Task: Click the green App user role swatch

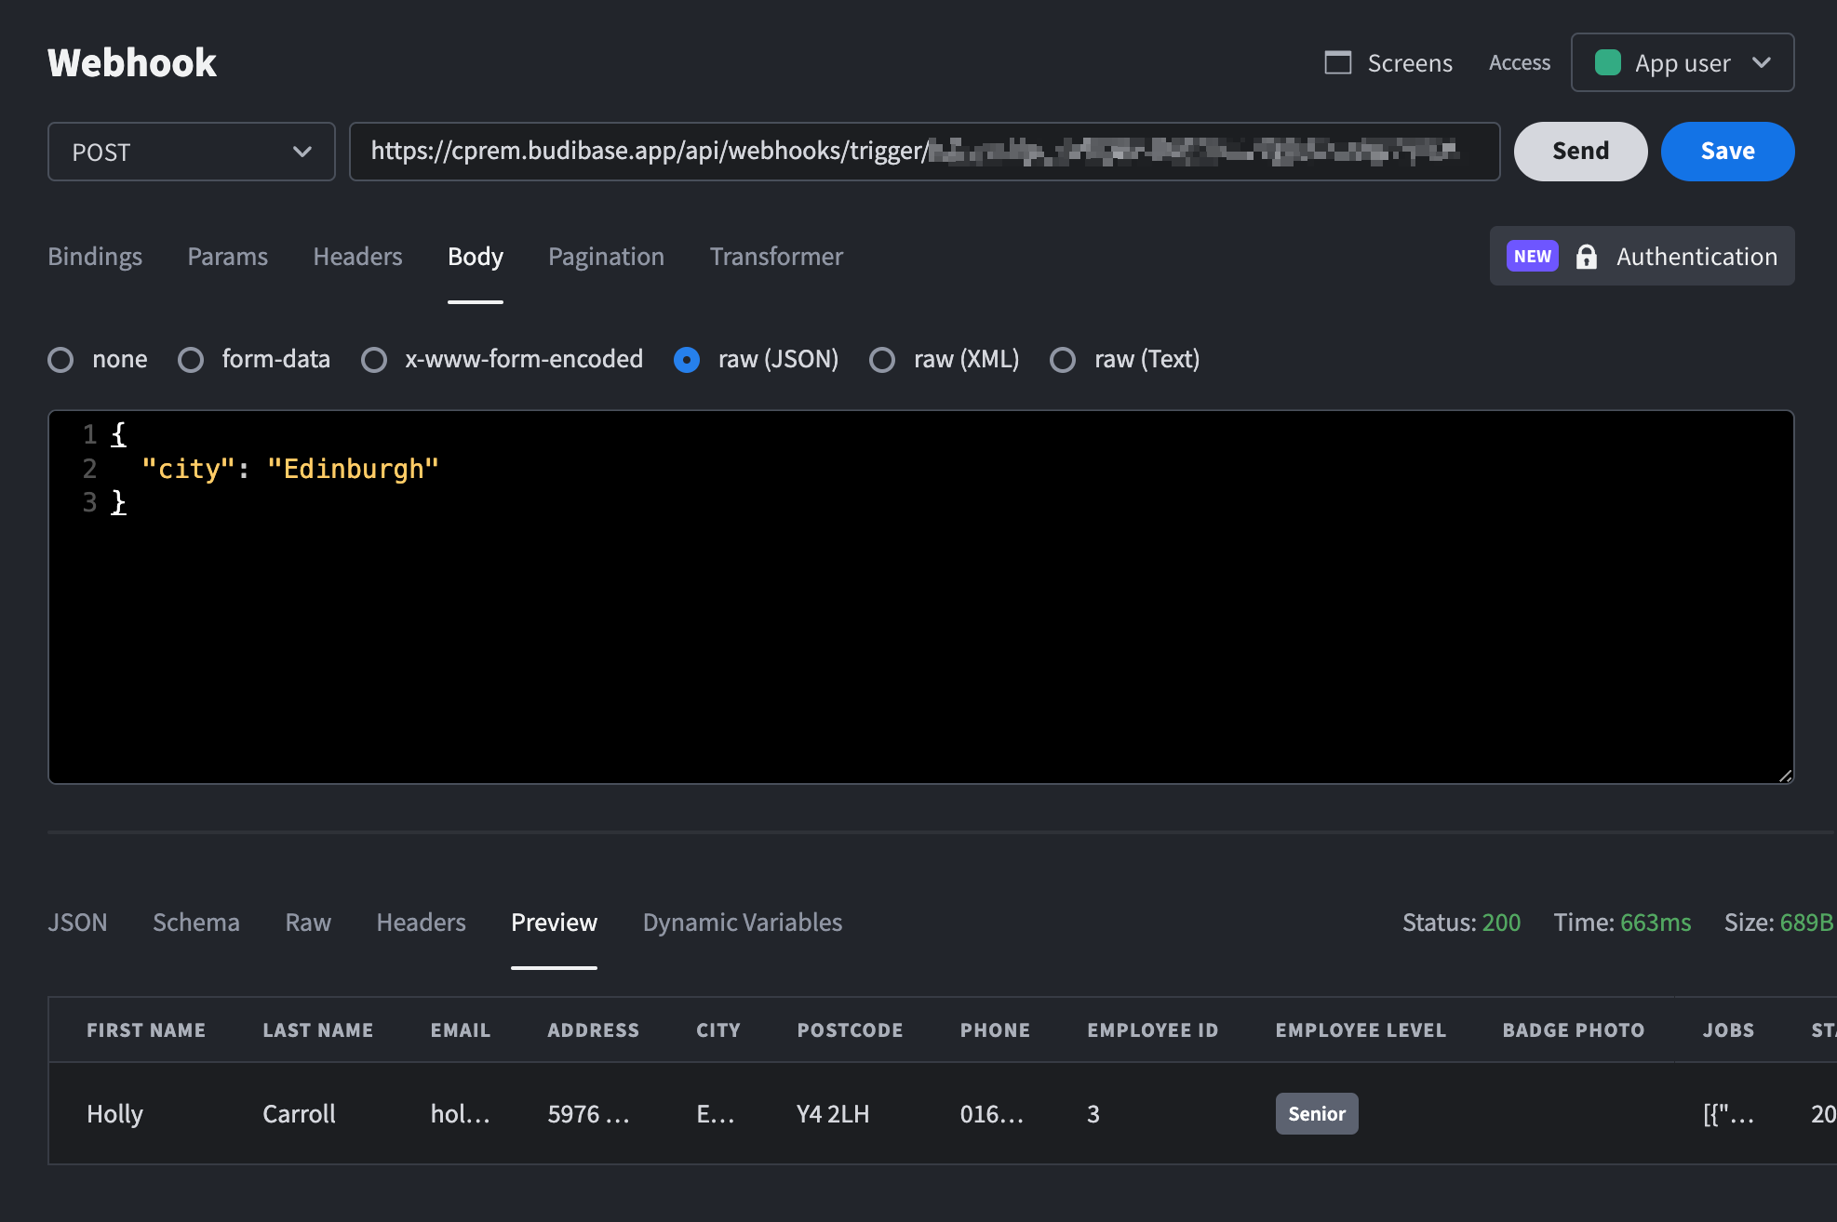Action: [x=1607, y=63]
